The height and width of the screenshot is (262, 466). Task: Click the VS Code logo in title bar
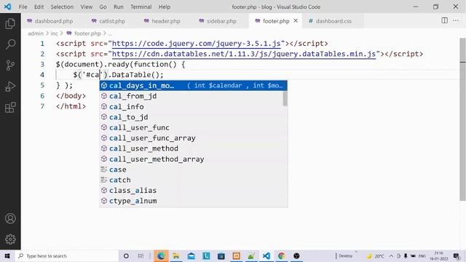[7, 7]
